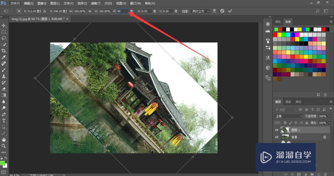The width and height of the screenshot is (334, 176).
Task: Expand the 填充 fill slider arrow
Action: click(x=330, y=123)
